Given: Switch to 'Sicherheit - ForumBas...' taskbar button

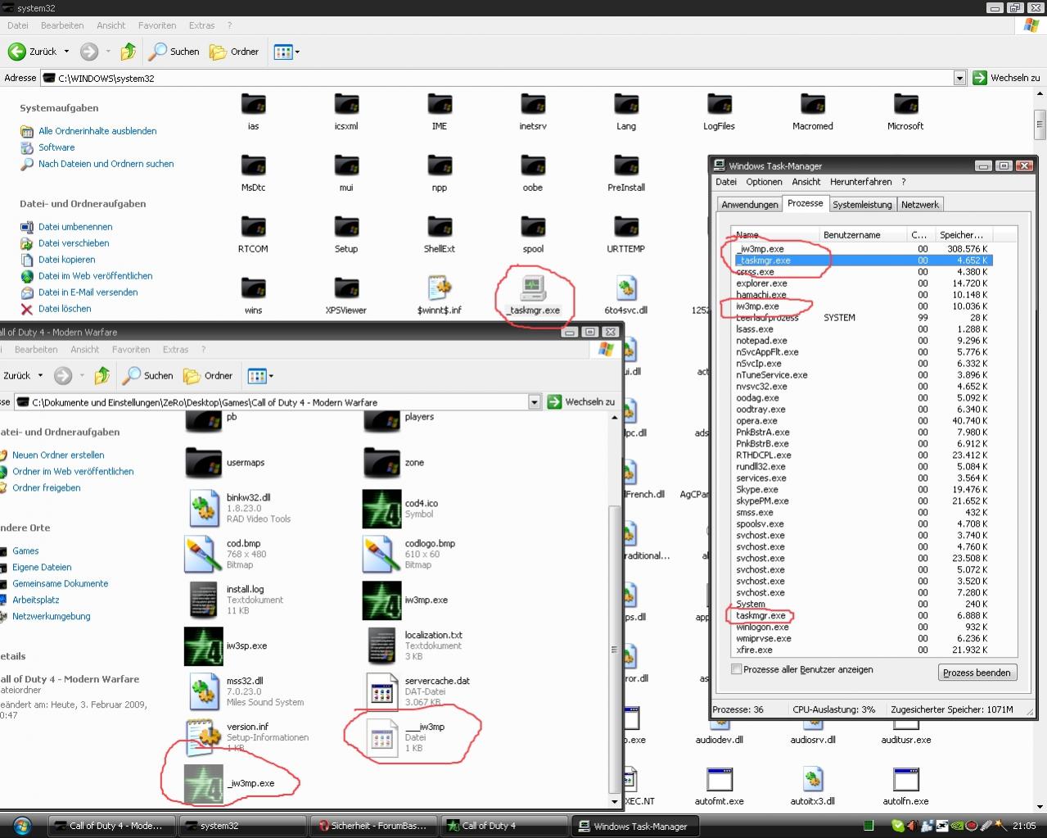Looking at the screenshot, I should click(372, 826).
